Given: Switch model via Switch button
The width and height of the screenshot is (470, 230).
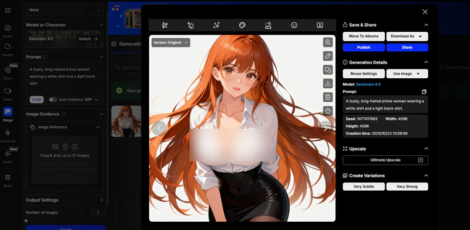Looking at the screenshot, I should click(88, 39).
